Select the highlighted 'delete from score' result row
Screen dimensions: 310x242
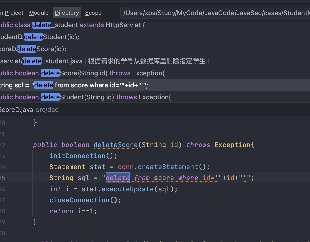click(x=75, y=85)
